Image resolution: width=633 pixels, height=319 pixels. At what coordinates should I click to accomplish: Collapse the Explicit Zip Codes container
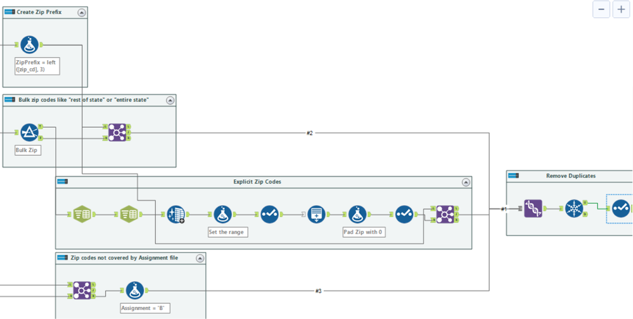pos(466,182)
